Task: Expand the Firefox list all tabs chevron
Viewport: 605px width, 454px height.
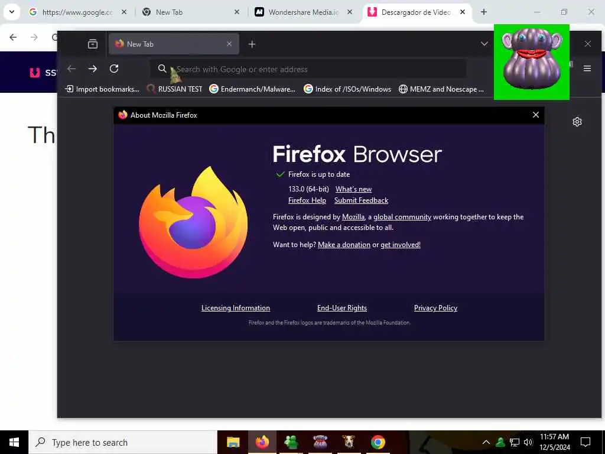Action: (x=484, y=44)
